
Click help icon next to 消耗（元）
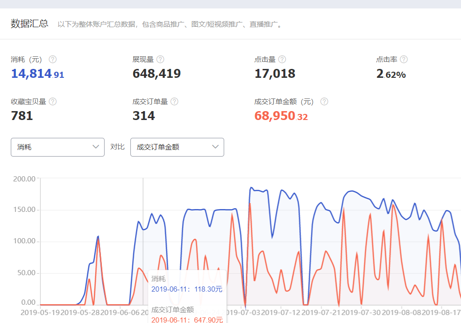[53, 60]
